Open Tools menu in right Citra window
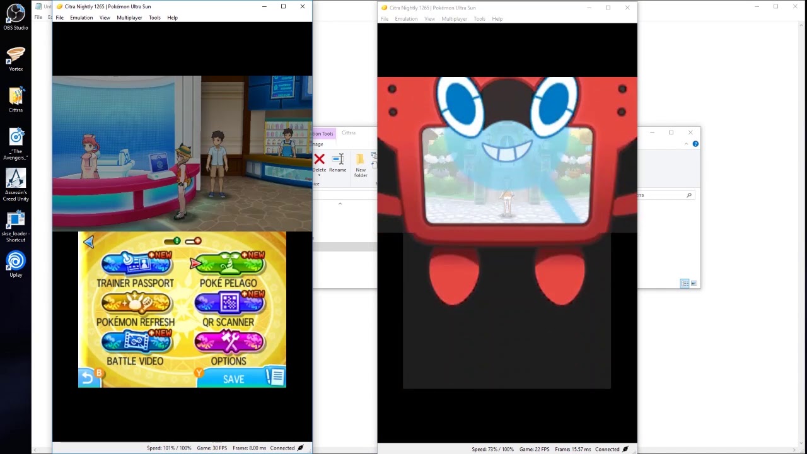Viewport: 807px width, 454px height. pyautogui.click(x=479, y=19)
